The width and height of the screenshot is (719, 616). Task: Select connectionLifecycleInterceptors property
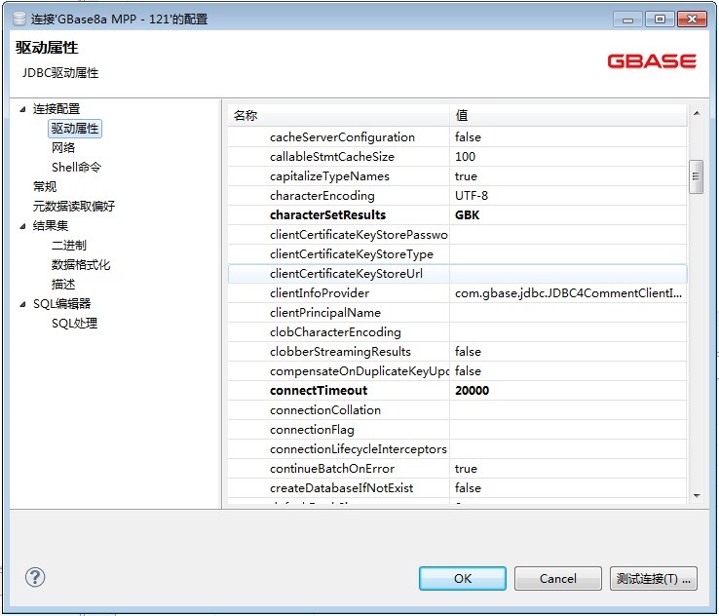[x=359, y=449]
